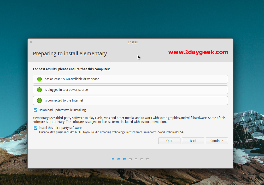
Task: Click the third filled progress step indicator
Action: pos(125,159)
